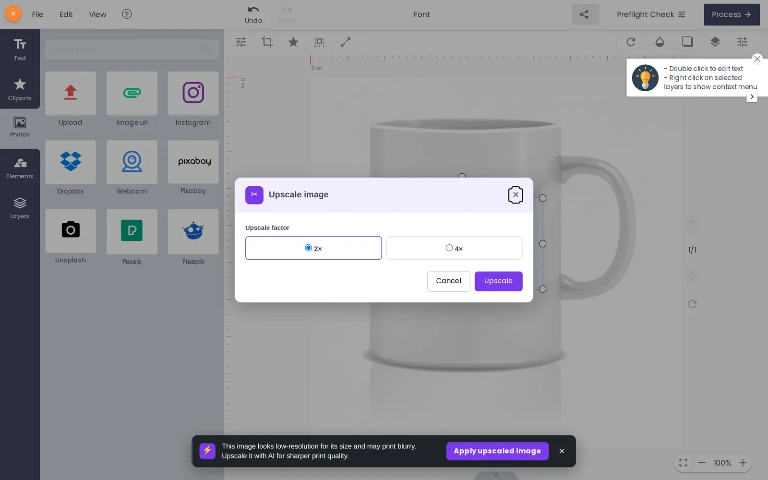Open the Elements sidebar tab
Viewport: 768px width, 480px height.
coord(20,168)
